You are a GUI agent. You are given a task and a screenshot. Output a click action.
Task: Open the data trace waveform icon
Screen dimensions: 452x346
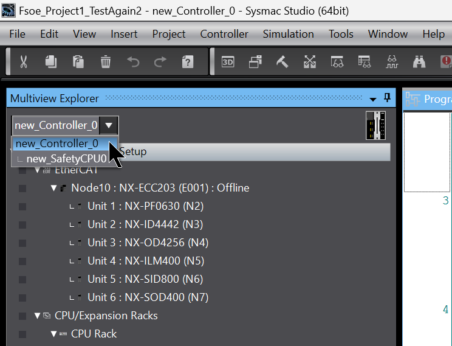coord(392,62)
